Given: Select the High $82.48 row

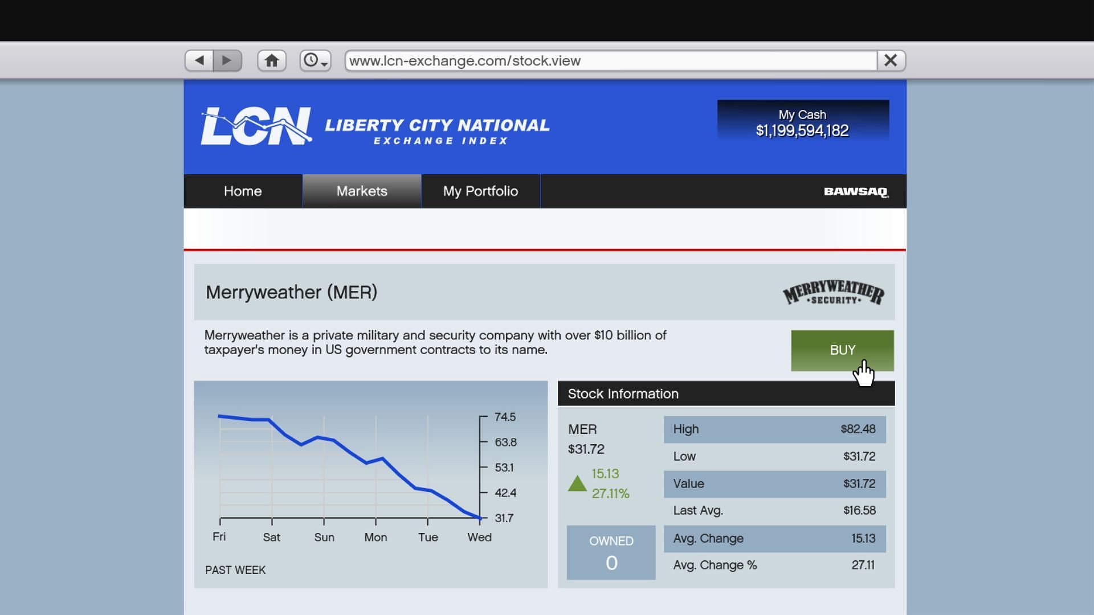Looking at the screenshot, I should [x=774, y=429].
